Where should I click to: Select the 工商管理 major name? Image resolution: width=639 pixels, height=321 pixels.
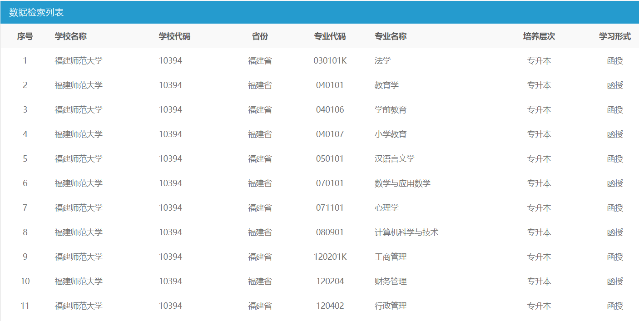[x=391, y=257]
